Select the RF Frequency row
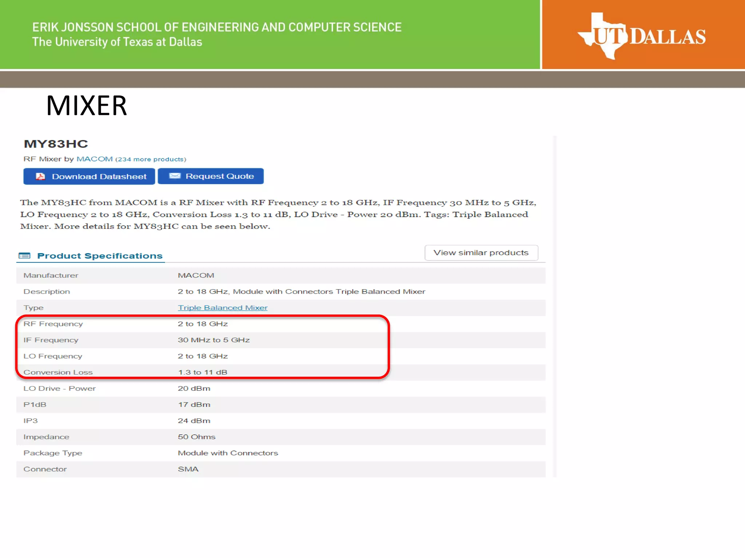 (x=53, y=324)
